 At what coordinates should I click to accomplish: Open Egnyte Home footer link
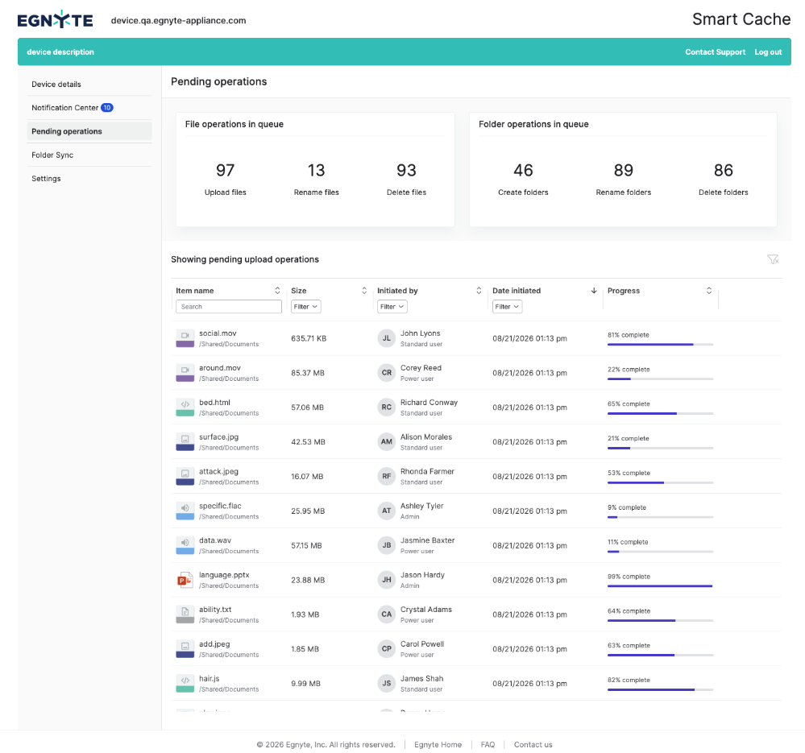tap(438, 744)
